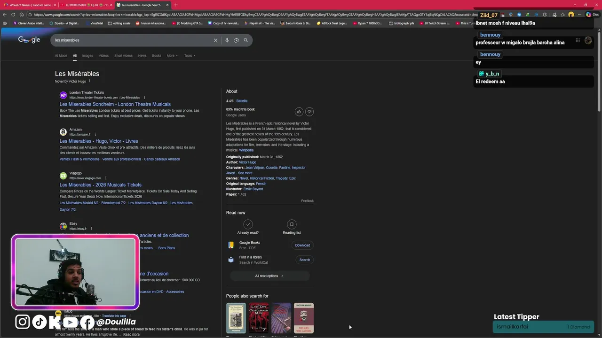Submit search with the magnifier icon
Screen dimensions: 602x338
click(x=246, y=40)
